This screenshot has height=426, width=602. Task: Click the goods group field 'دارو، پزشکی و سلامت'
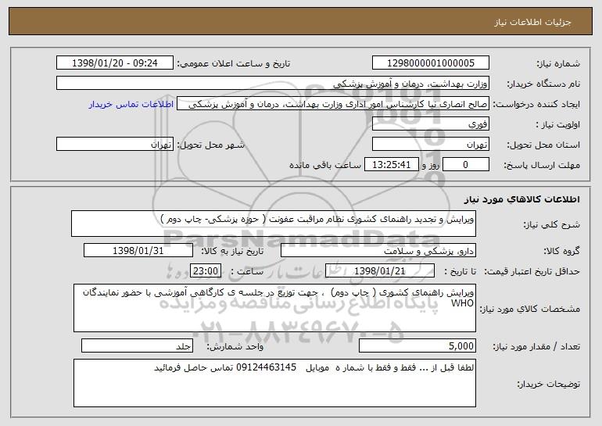click(x=378, y=250)
